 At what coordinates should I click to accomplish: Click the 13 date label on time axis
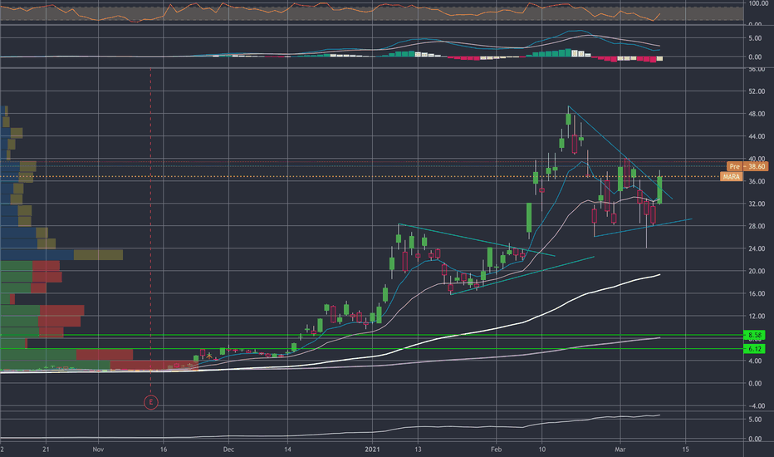pos(418,449)
